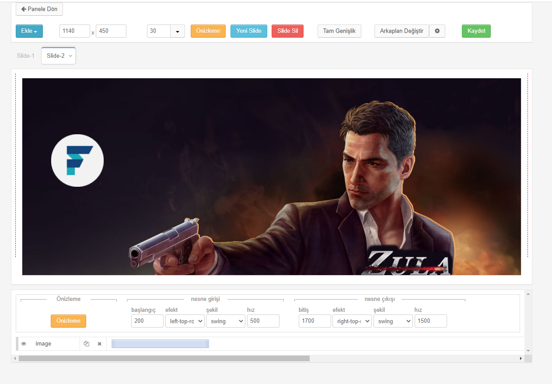The image size is (552, 384).
Task: Click the horizontal scrollbar thumb of timeline
Action: 164,358
